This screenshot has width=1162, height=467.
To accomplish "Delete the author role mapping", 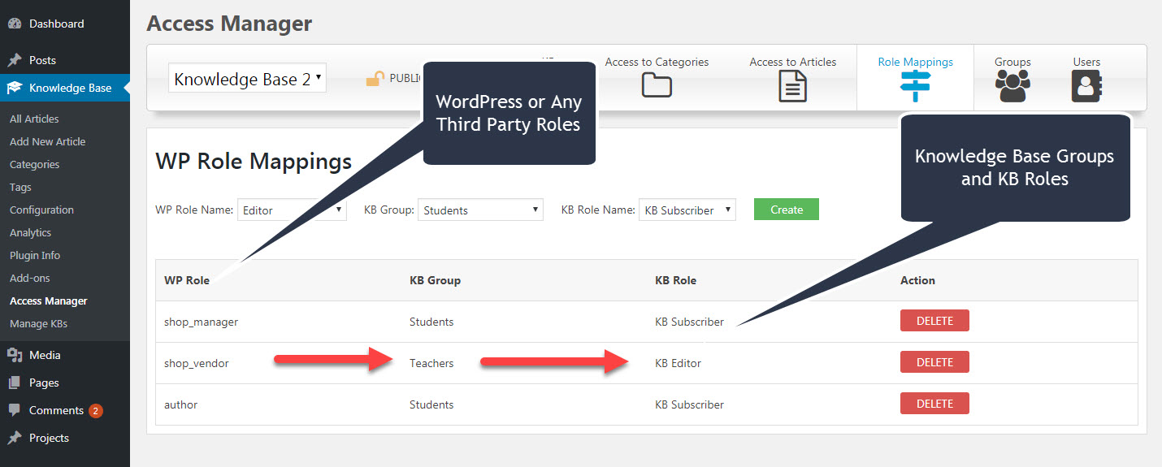I will pyautogui.click(x=934, y=404).
